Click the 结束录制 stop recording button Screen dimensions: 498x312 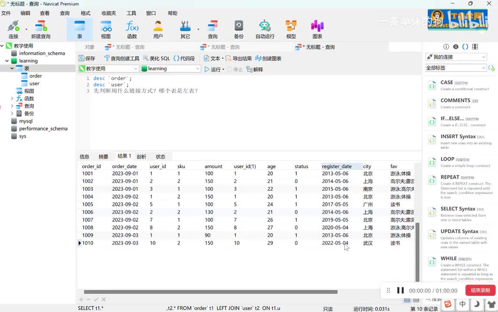point(480,290)
